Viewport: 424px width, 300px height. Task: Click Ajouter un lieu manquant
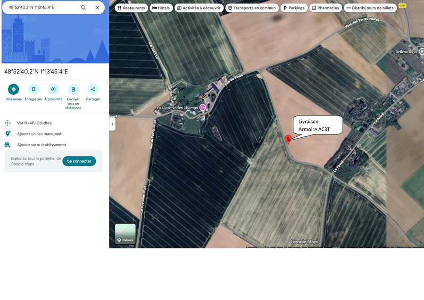click(x=39, y=134)
